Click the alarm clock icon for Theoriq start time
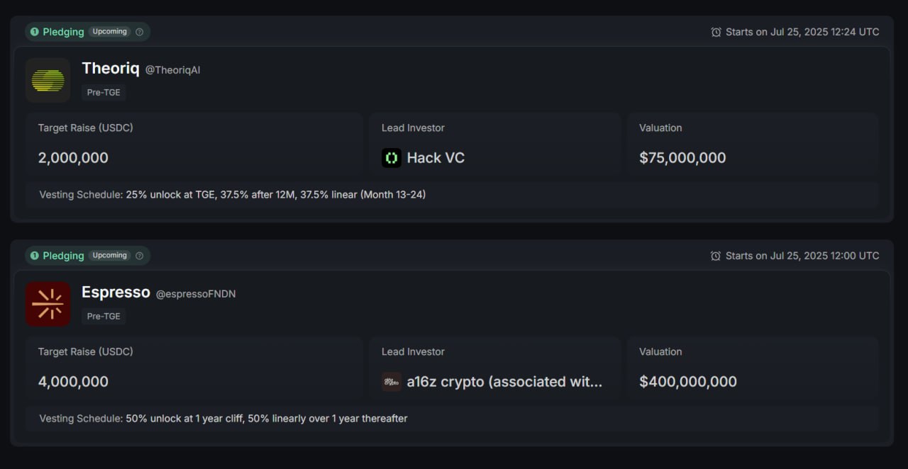Screen dimensions: 908x469 (x=716, y=32)
